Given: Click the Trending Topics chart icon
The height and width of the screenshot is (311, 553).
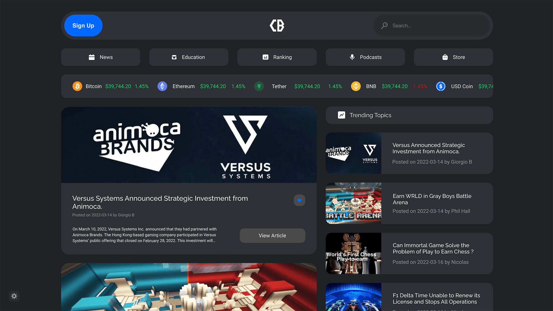Looking at the screenshot, I should click(x=342, y=115).
